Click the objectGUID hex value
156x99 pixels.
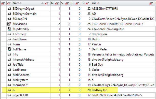(117, 95)
